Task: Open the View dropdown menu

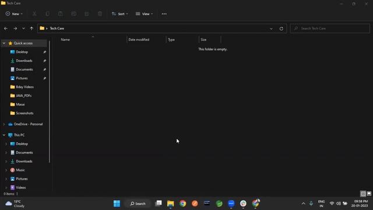Action: click(x=144, y=14)
